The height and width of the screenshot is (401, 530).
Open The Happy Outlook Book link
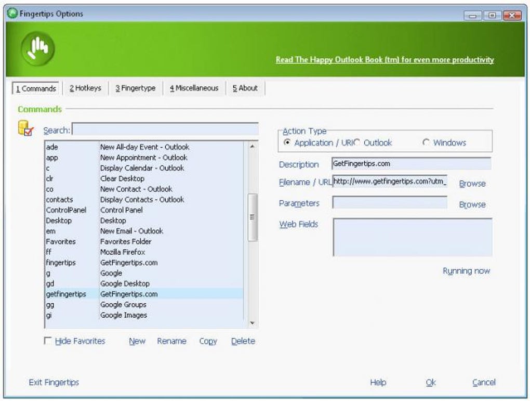click(385, 60)
